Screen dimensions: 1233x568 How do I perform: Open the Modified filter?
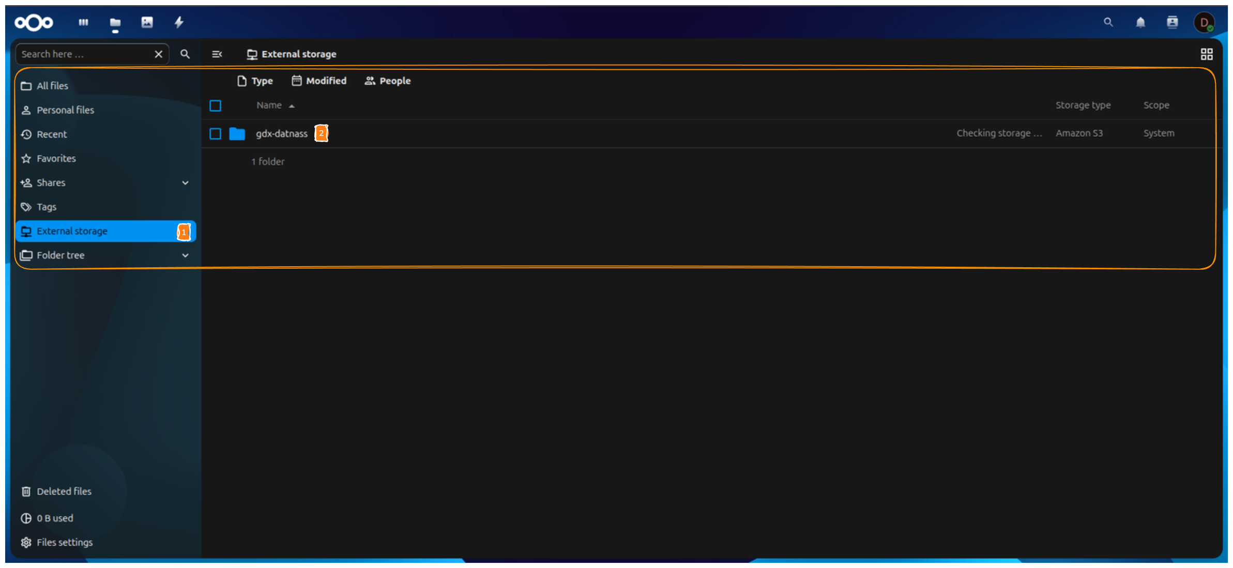[319, 81]
